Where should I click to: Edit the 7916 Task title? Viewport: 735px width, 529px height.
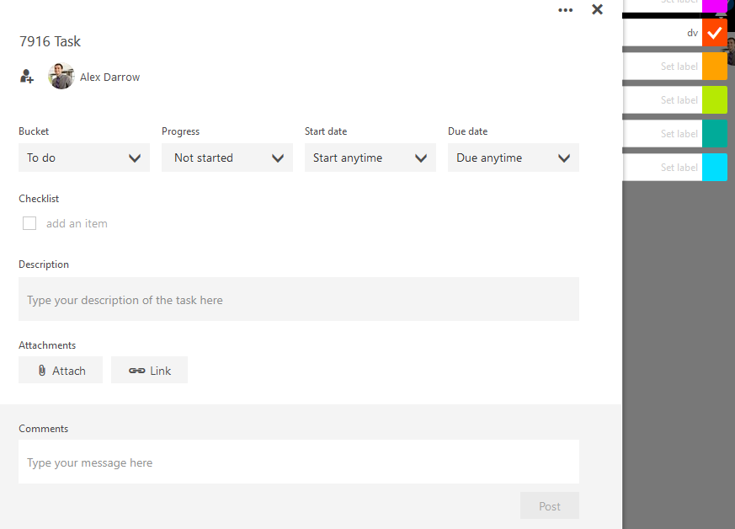(51, 42)
